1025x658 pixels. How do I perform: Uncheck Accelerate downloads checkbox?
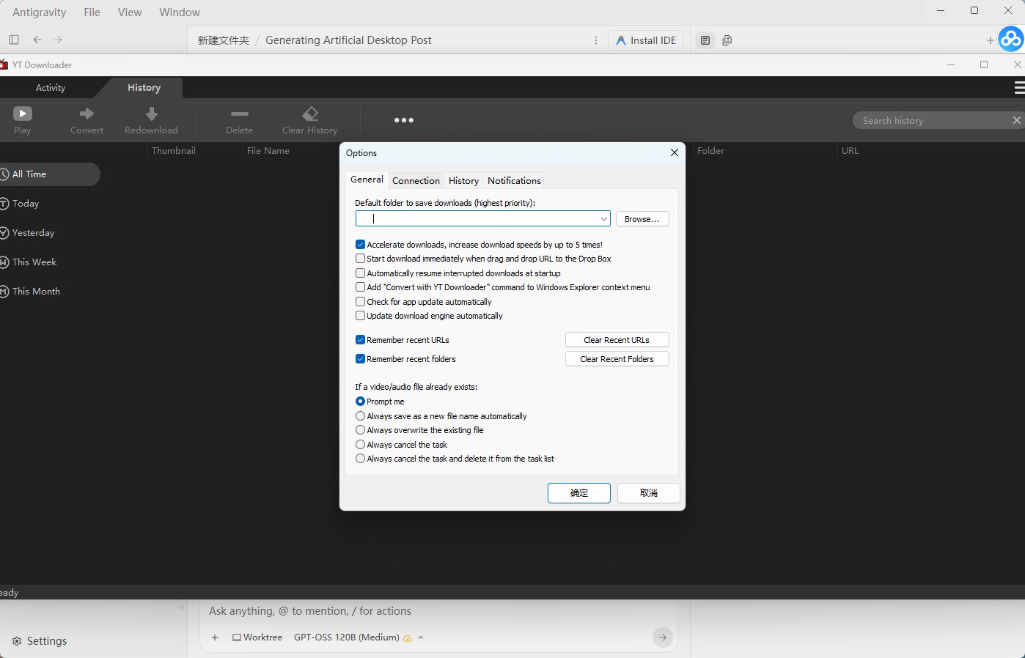tap(360, 245)
